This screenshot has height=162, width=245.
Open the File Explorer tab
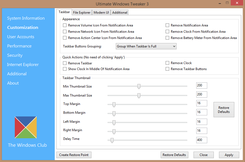tap(82, 13)
